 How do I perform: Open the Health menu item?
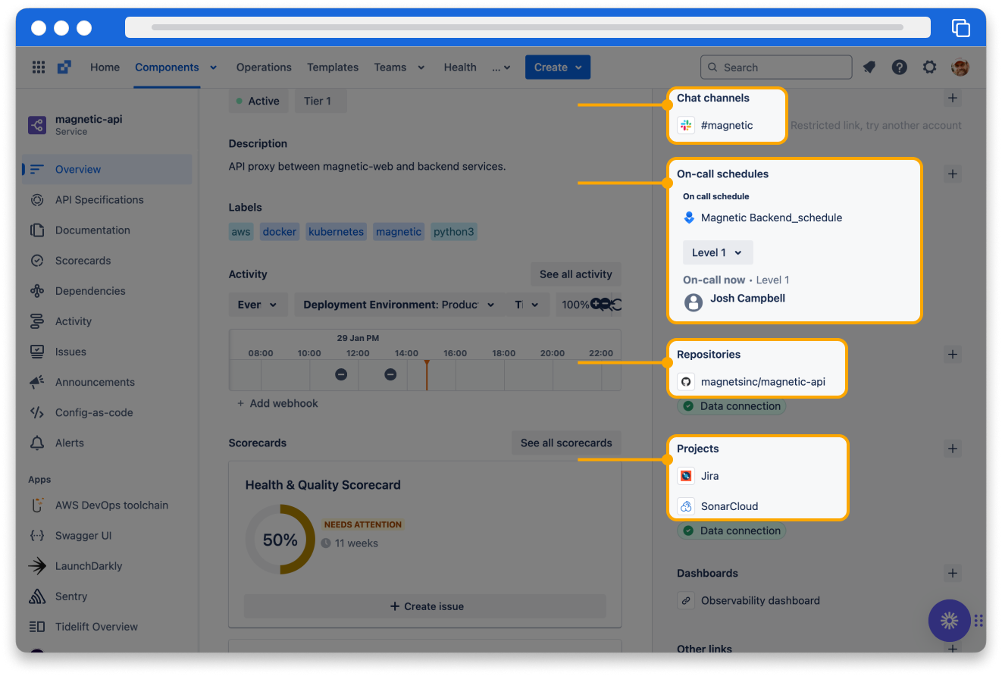[x=460, y=67]
